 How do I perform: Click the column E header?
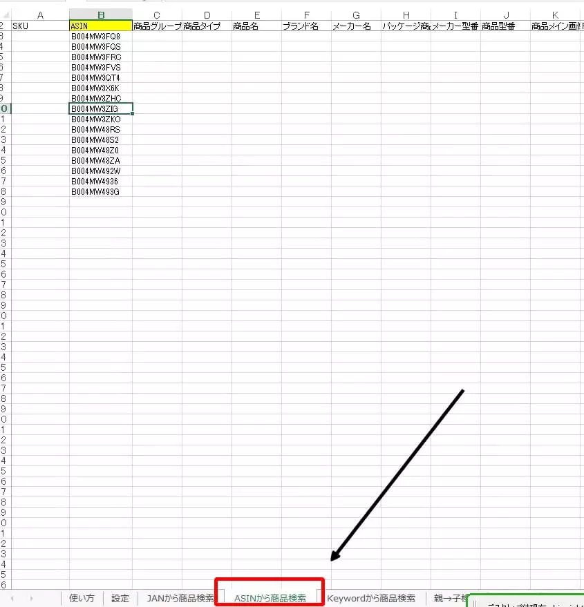tap(256, 15)
